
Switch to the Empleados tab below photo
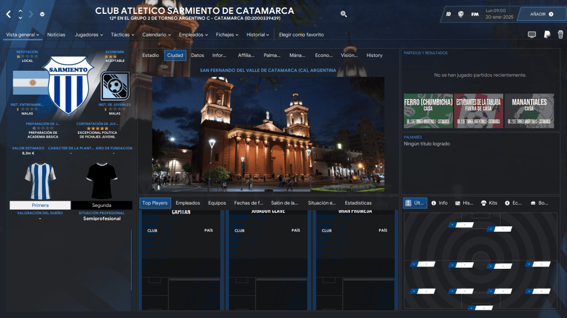tap(188, 203)
